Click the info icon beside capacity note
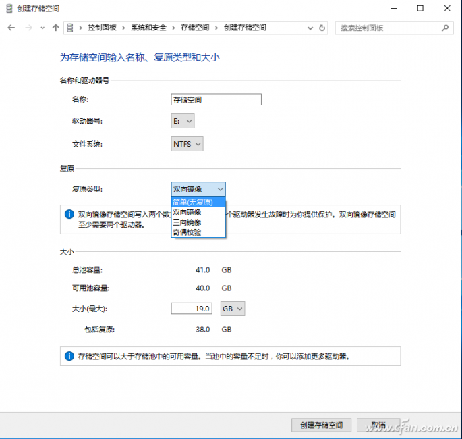 [69, 356]
